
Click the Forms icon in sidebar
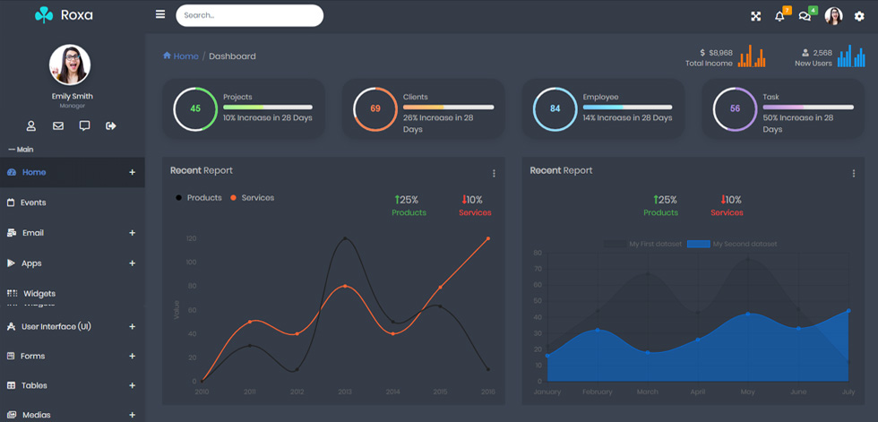(11, 356)
